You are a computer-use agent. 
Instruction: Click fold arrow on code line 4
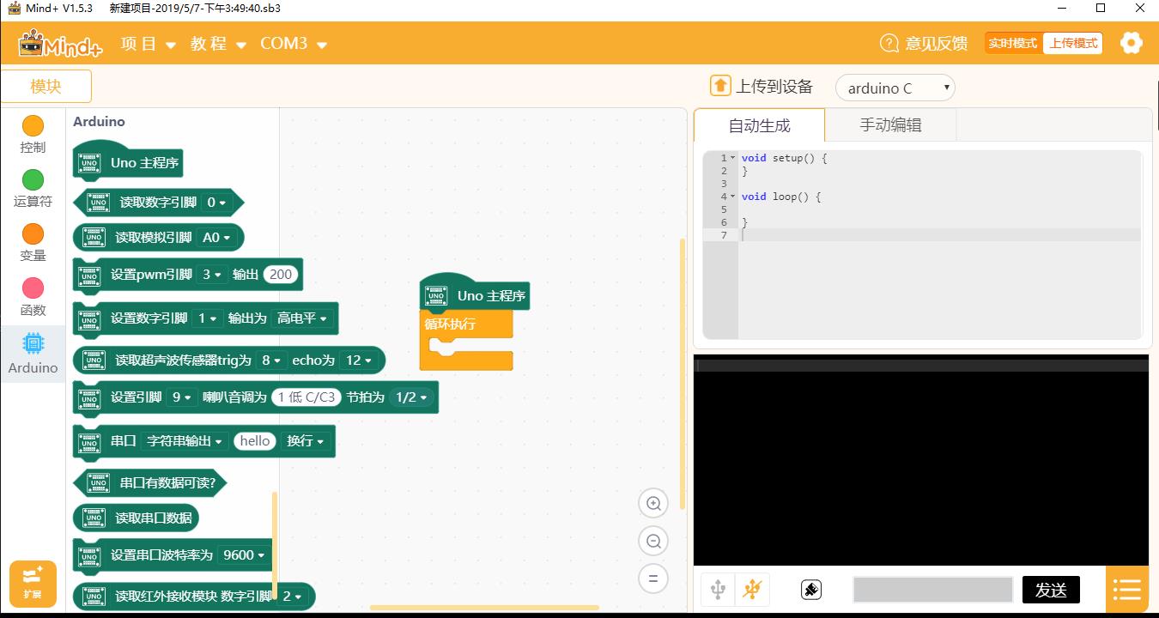[732, 197]
